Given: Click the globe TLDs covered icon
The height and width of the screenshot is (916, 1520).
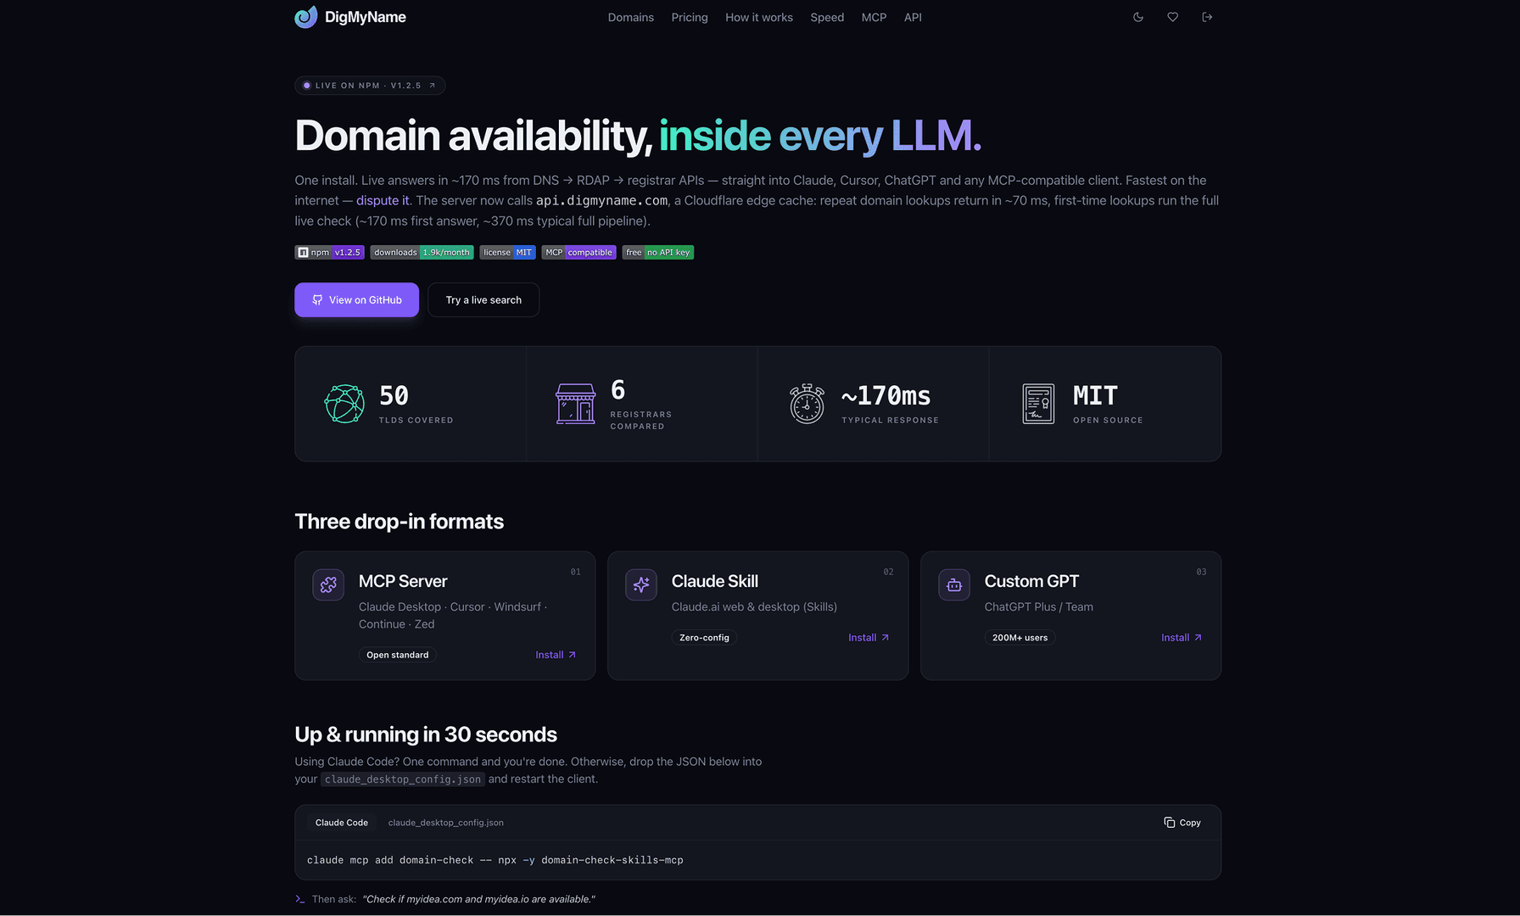Looking at the screenshot, I should coord(344,404).
